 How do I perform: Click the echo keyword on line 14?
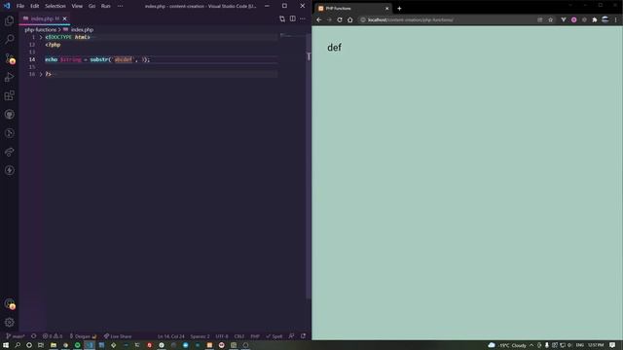pos(52,59)
